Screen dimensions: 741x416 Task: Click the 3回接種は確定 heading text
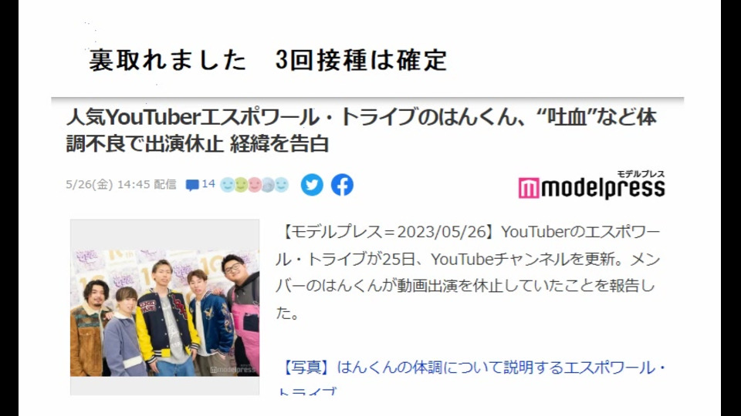click(x=361, y=60)
